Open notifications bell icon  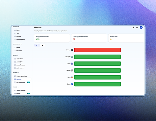point(133,27)
